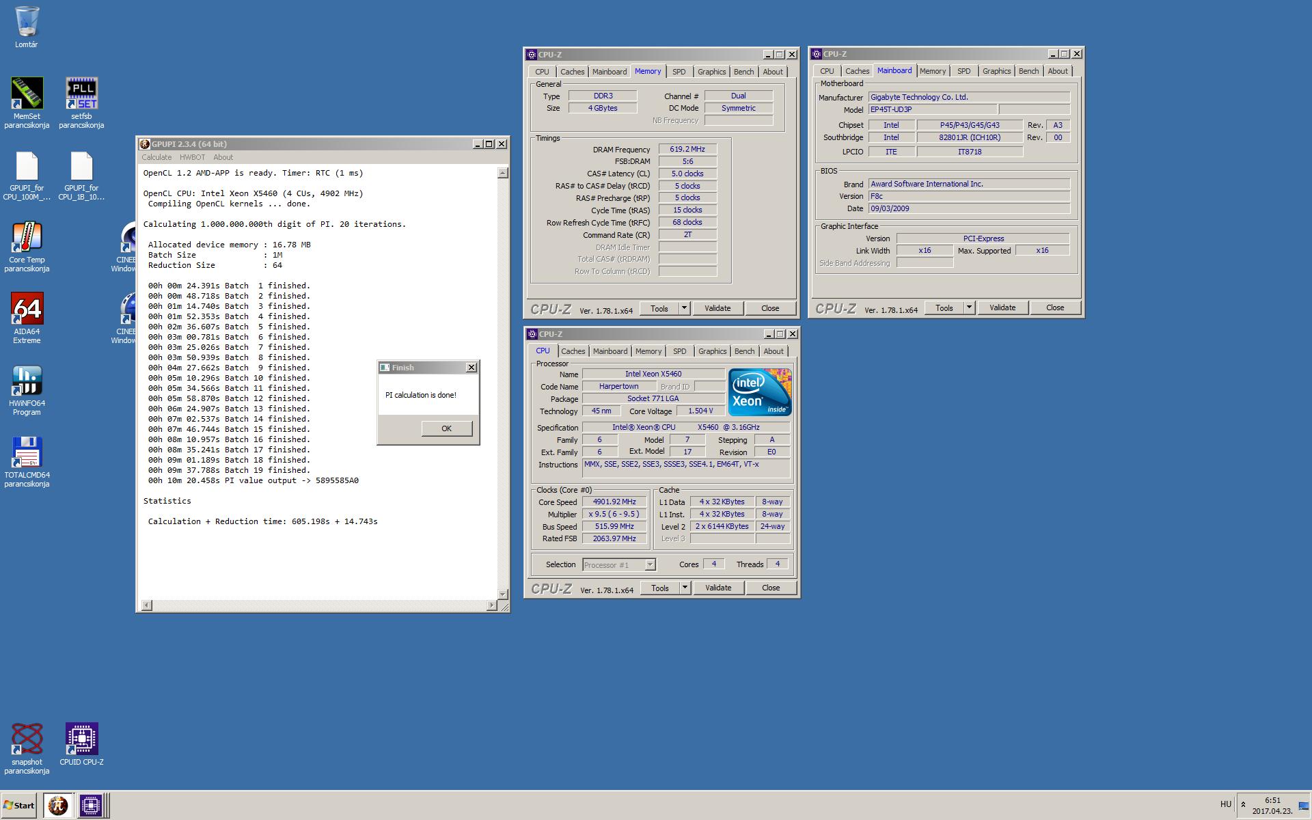Select CPU tab in Mainboard CPU-Z window
The width and height of the screenshot is (1312, 820).
827,71
